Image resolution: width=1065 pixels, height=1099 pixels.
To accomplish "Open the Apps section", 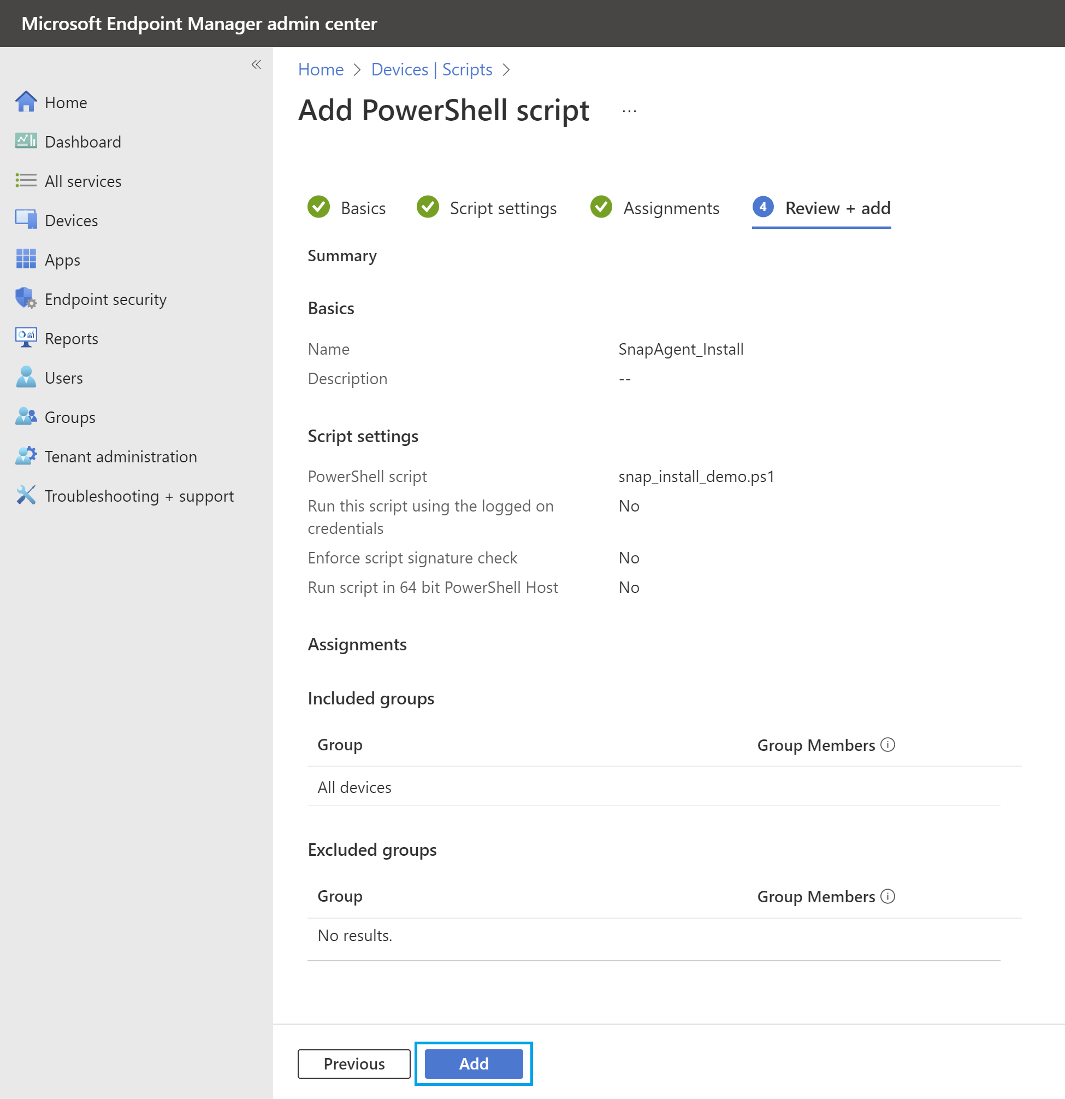I will pos(62,260).
